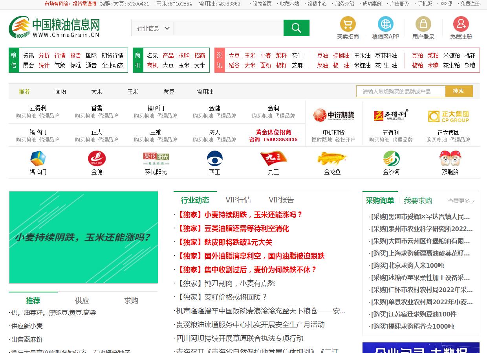487x353 pixels.
Task: Click the green magnifier search button
Action: tap(297, 28)
